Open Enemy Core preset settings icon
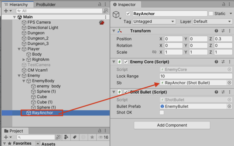This screenshot has height=146, width=234. (x=223, y=62)
